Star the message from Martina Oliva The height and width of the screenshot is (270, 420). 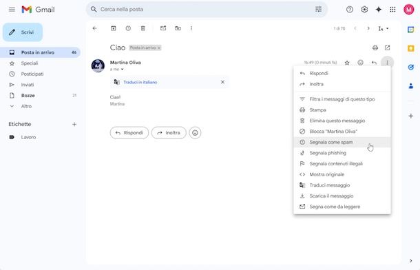tap(347, 63)
